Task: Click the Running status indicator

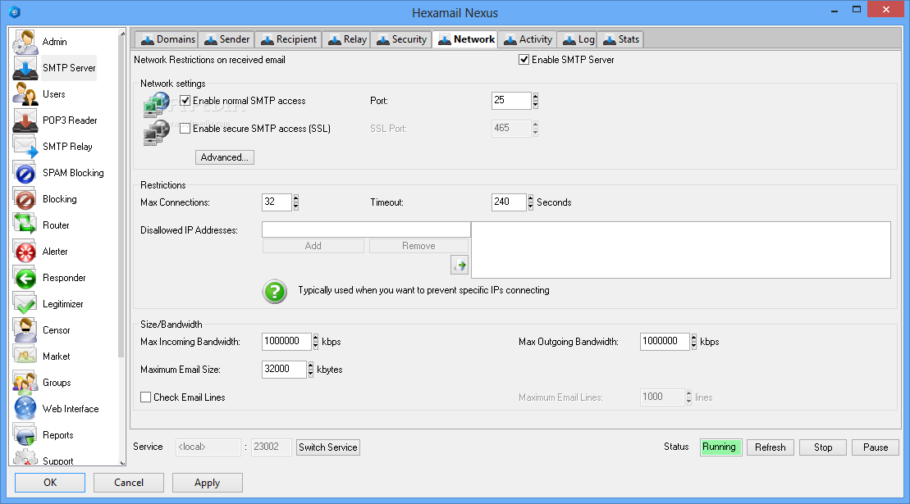Action: (720, 447)
